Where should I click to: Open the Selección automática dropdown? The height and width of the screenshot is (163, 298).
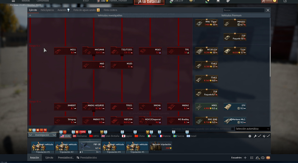click(252, 129)
